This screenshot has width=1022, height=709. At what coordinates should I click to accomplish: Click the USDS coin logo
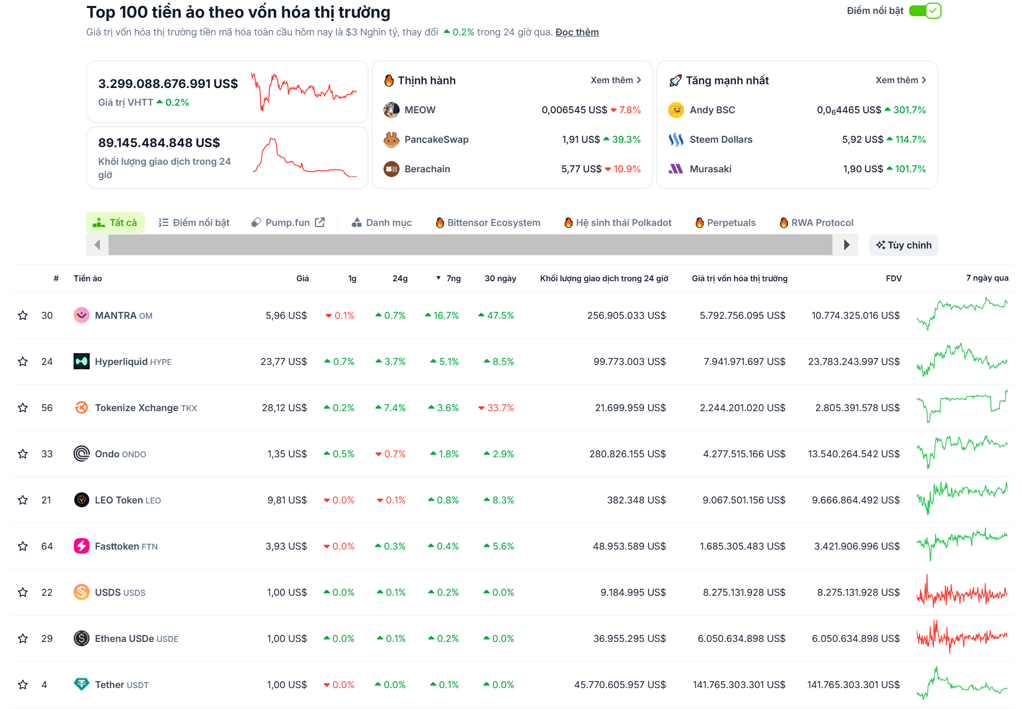(82, 592)
